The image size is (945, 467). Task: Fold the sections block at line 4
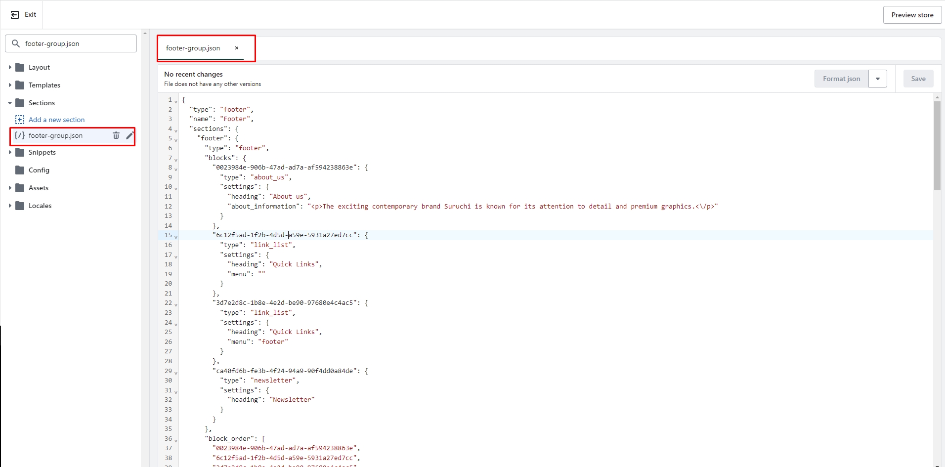[x=176, y=130]
